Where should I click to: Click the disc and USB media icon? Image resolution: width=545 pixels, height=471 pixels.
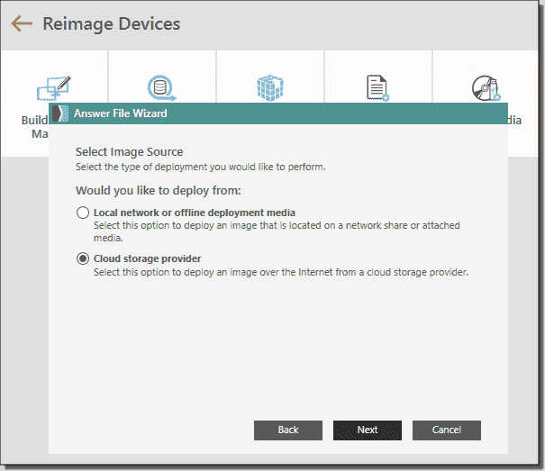[x=486, y=88]
